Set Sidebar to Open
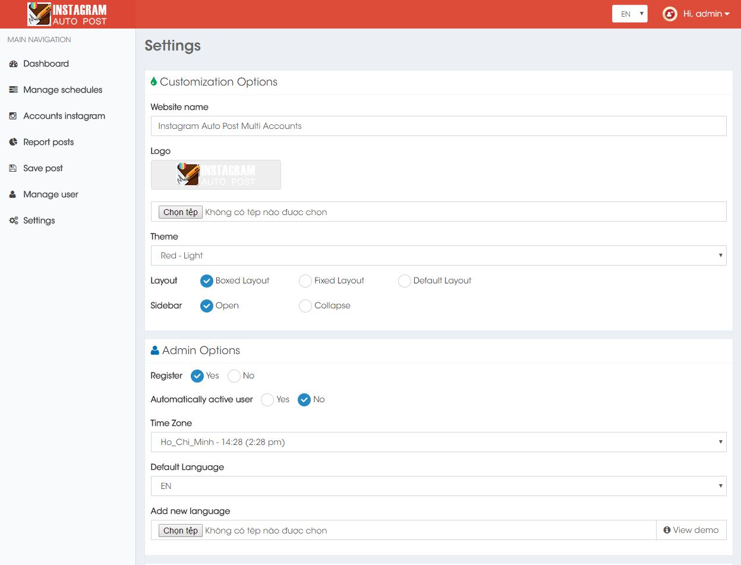 click(x=207, y=305)
